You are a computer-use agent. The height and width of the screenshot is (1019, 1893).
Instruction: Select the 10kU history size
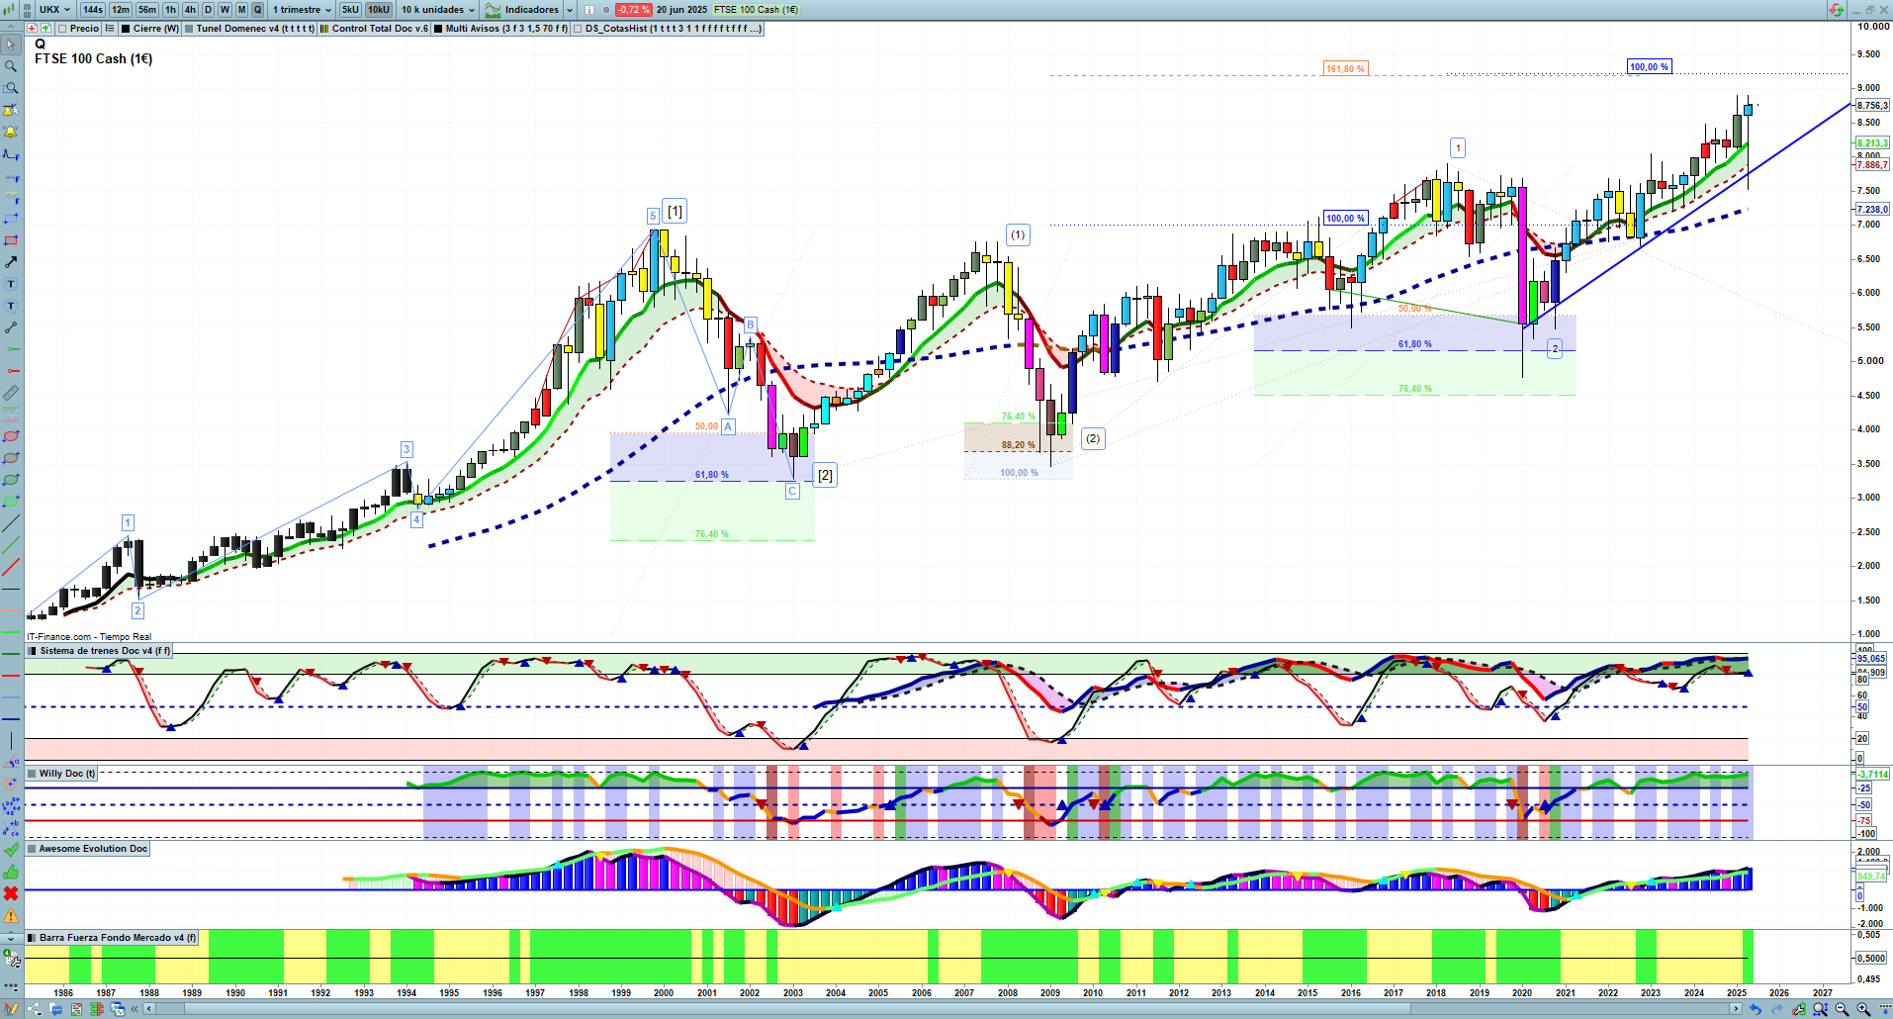tap(379, 10)
